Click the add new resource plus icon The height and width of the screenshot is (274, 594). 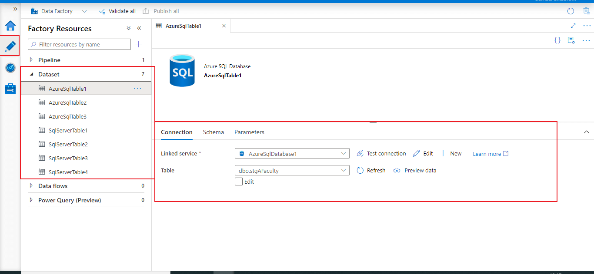[139, 44]
